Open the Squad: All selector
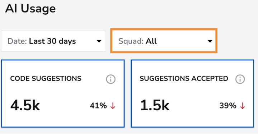This screenshot has width=258, height=134. (x=164, y=41)
